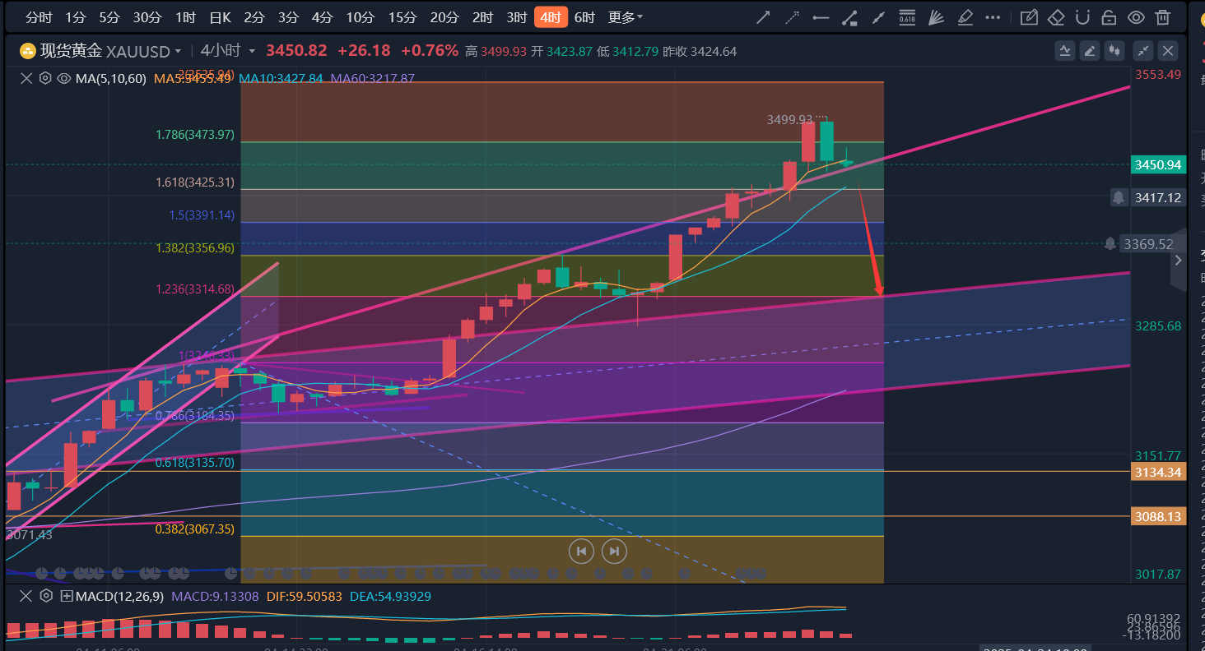Select the solid arrow line drawing tool

(x=764, y=17)
